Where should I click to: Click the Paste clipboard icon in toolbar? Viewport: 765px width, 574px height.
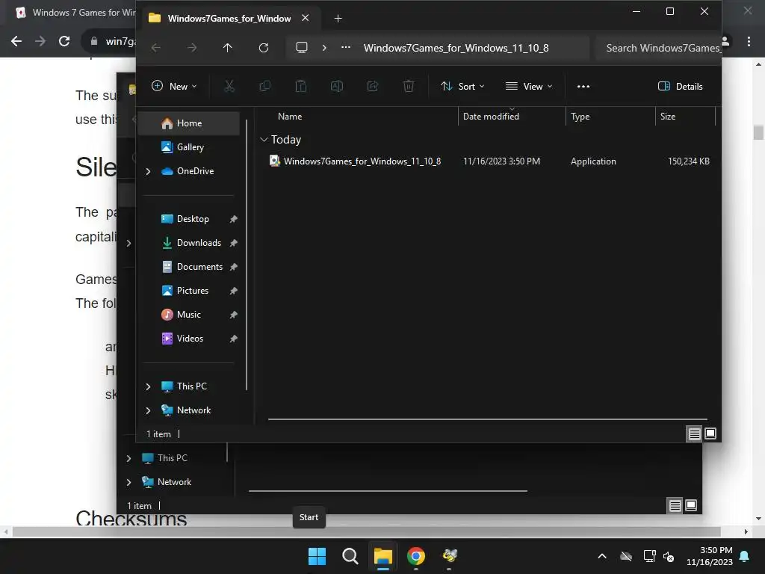[x=301, y=87]
